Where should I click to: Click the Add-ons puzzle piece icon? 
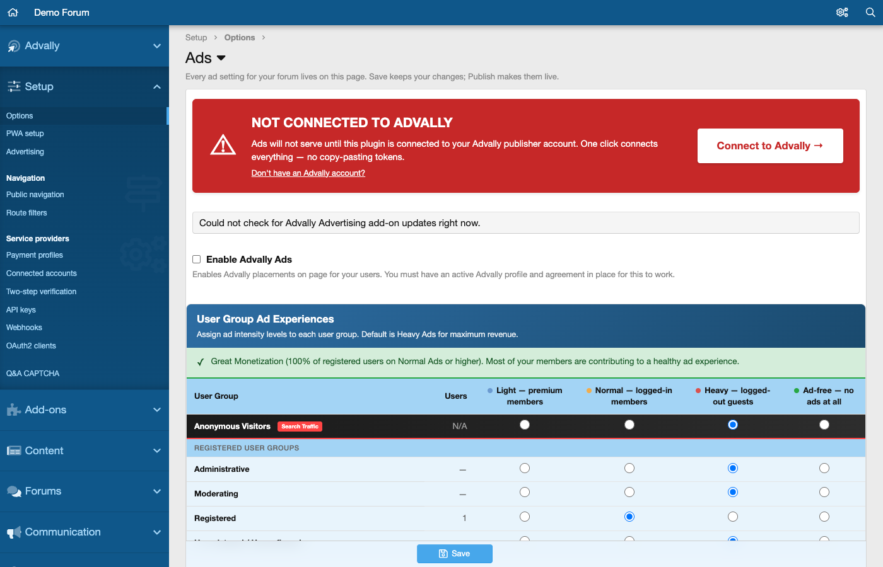(x=14, y=410)
